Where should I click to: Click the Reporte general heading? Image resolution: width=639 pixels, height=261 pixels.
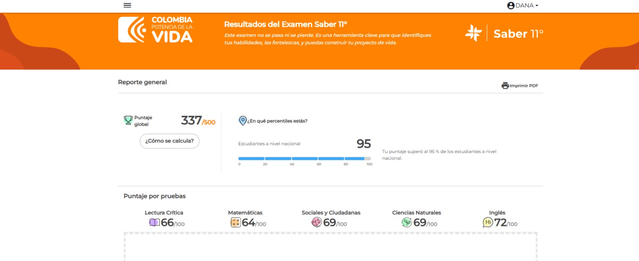[x=143, y=82]
